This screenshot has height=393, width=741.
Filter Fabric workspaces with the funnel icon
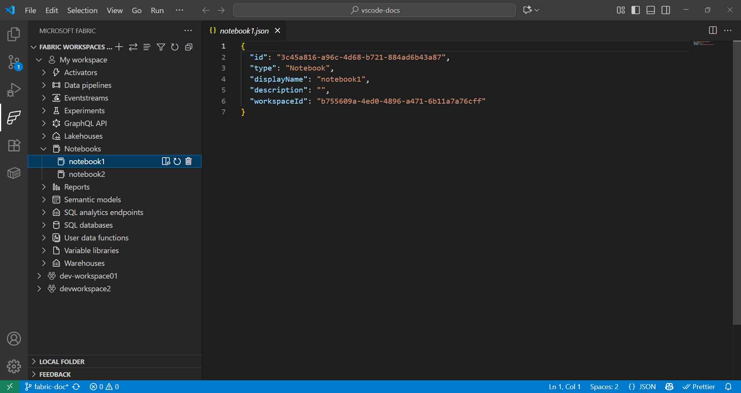(x=161, y=47)
